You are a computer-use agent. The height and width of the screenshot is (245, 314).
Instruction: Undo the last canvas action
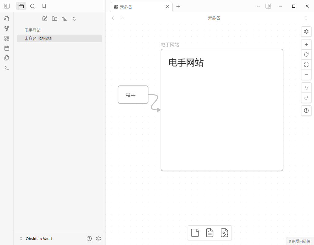[x=306, y=87]
